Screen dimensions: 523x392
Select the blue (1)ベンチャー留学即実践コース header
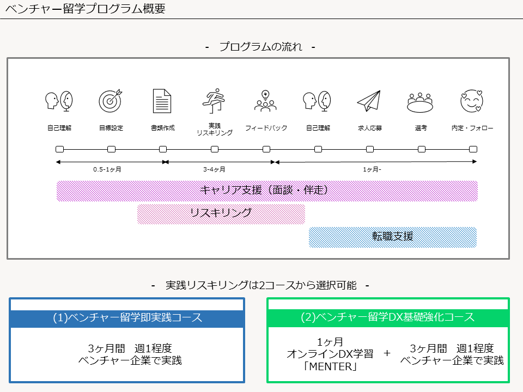127,318
